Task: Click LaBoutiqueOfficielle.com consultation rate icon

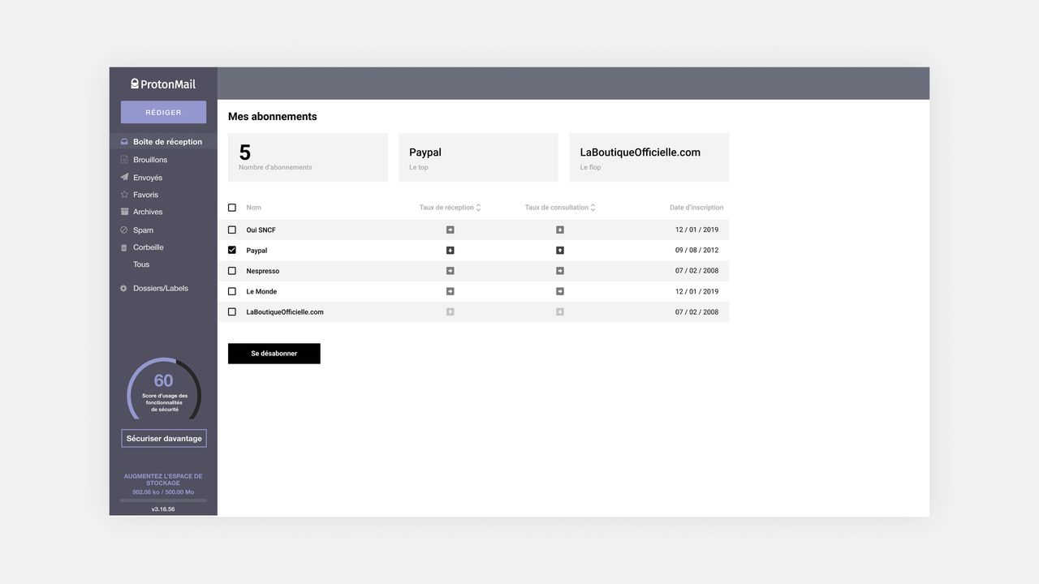Action: [560, 312]
